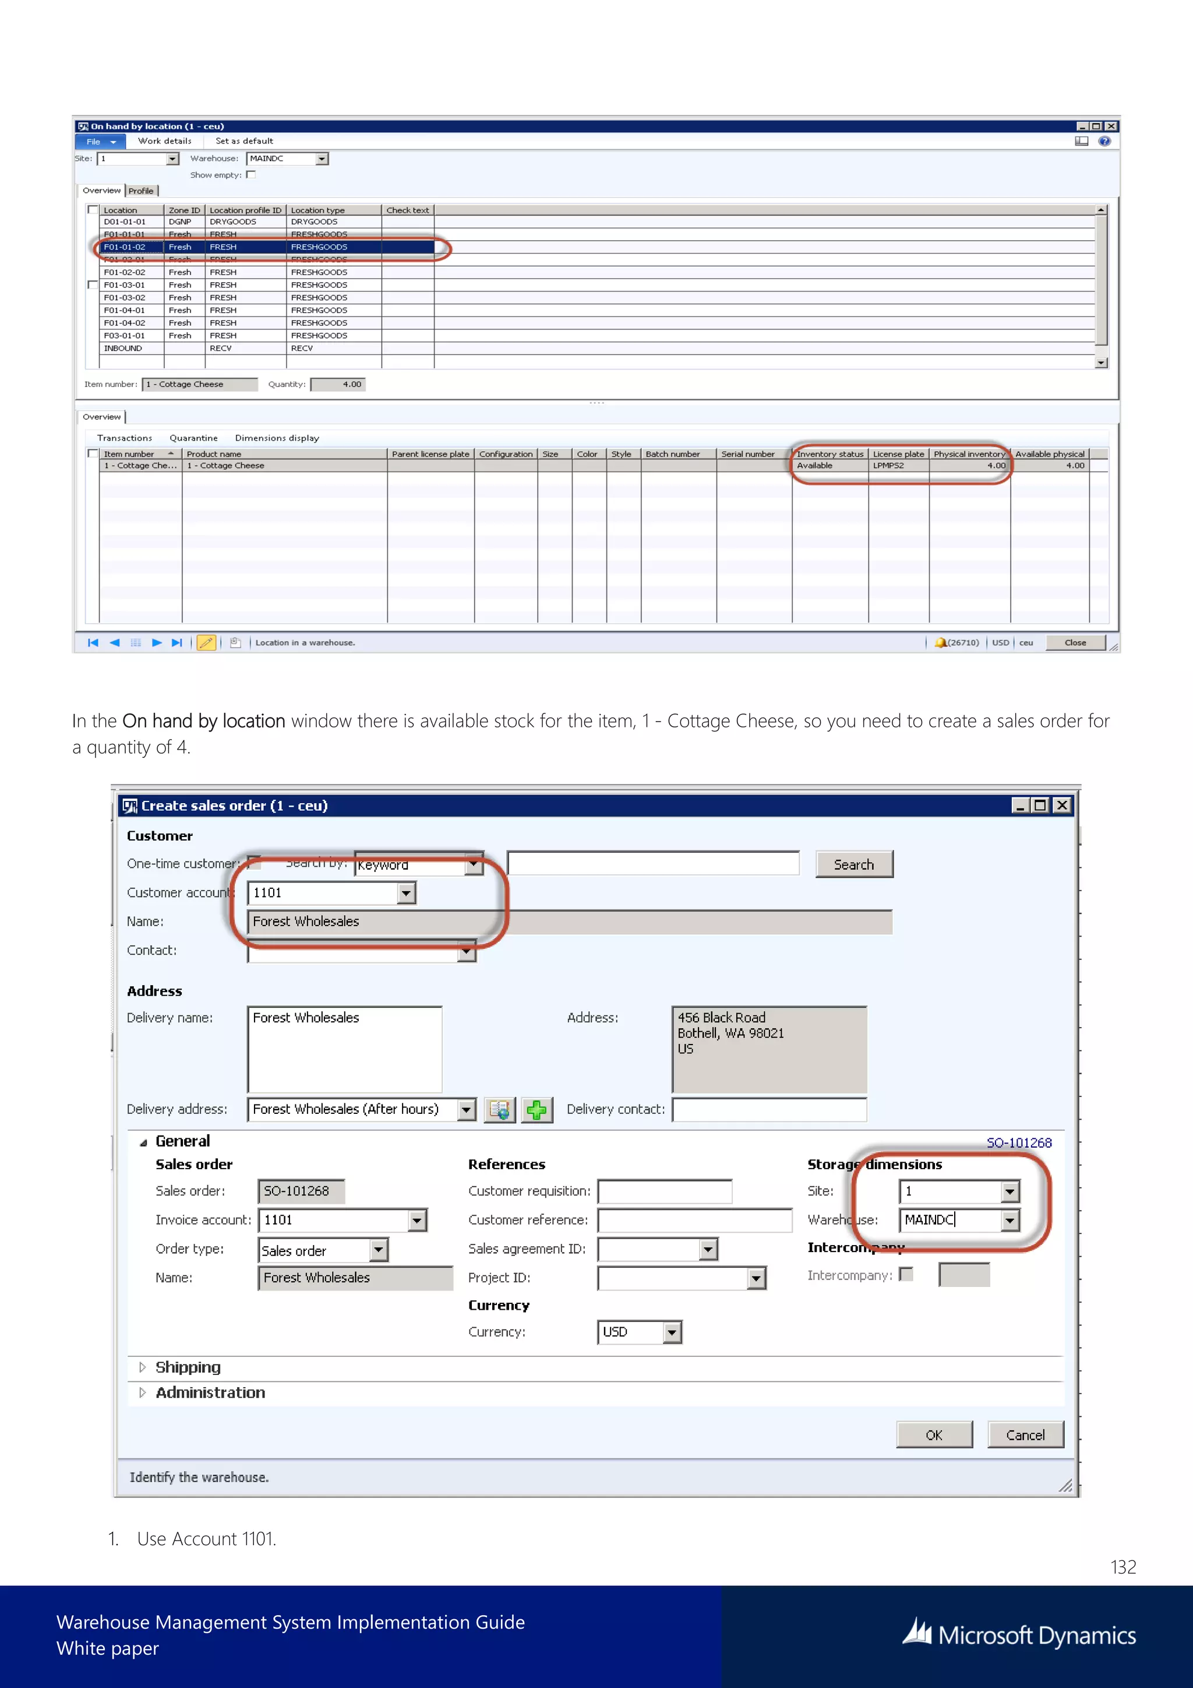This screenshot has height=1688, width=1193.
Task: Collapse the General section
Action: [143, 1142]
